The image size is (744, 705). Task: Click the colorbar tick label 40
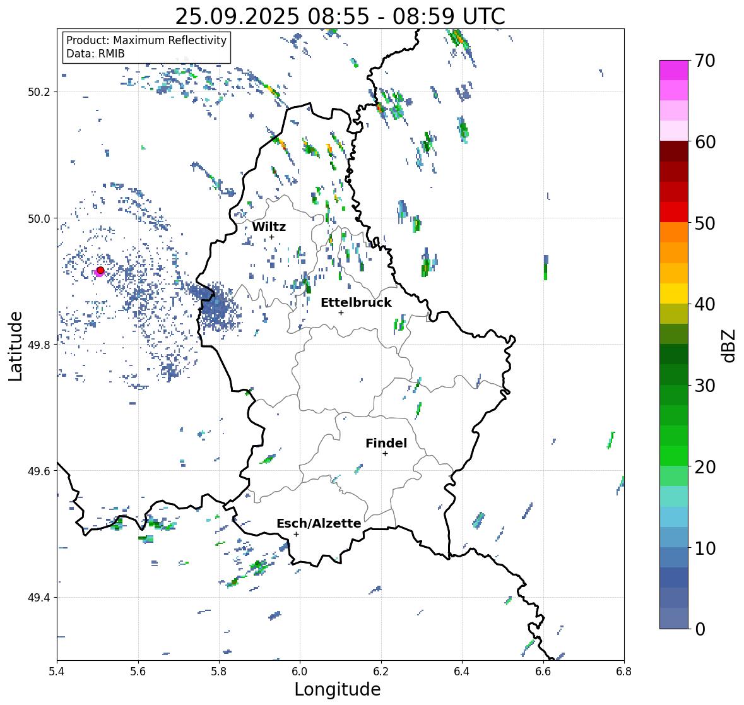705,304
